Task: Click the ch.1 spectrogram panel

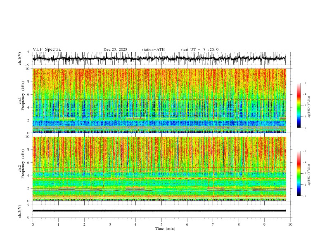Action: click(159, 100)
